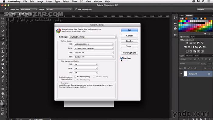Screen dimensions: 213x120
Task: Select the Brush tool
Action: (x=2, y=48)
